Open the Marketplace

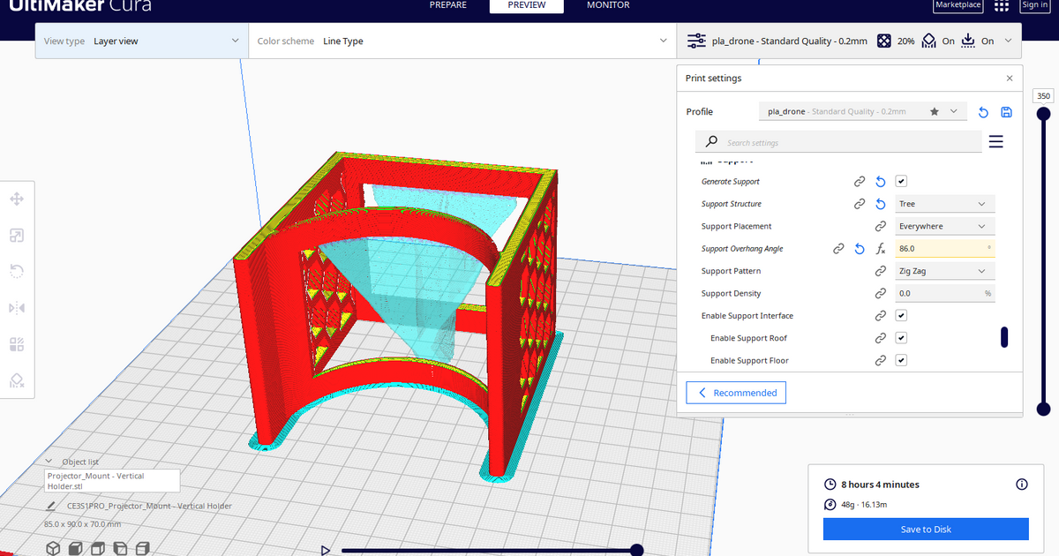pos(958,5)
